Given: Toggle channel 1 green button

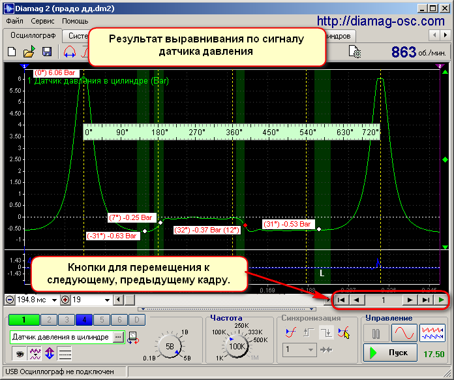Looking at the screenshot, I should click(x=23, y=320).
